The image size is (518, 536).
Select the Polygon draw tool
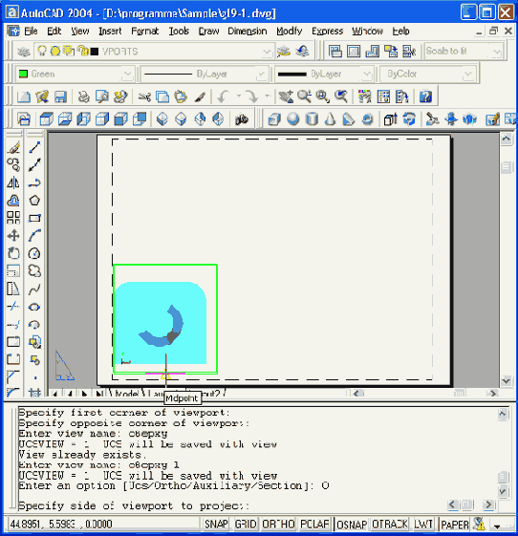point(34,201)
